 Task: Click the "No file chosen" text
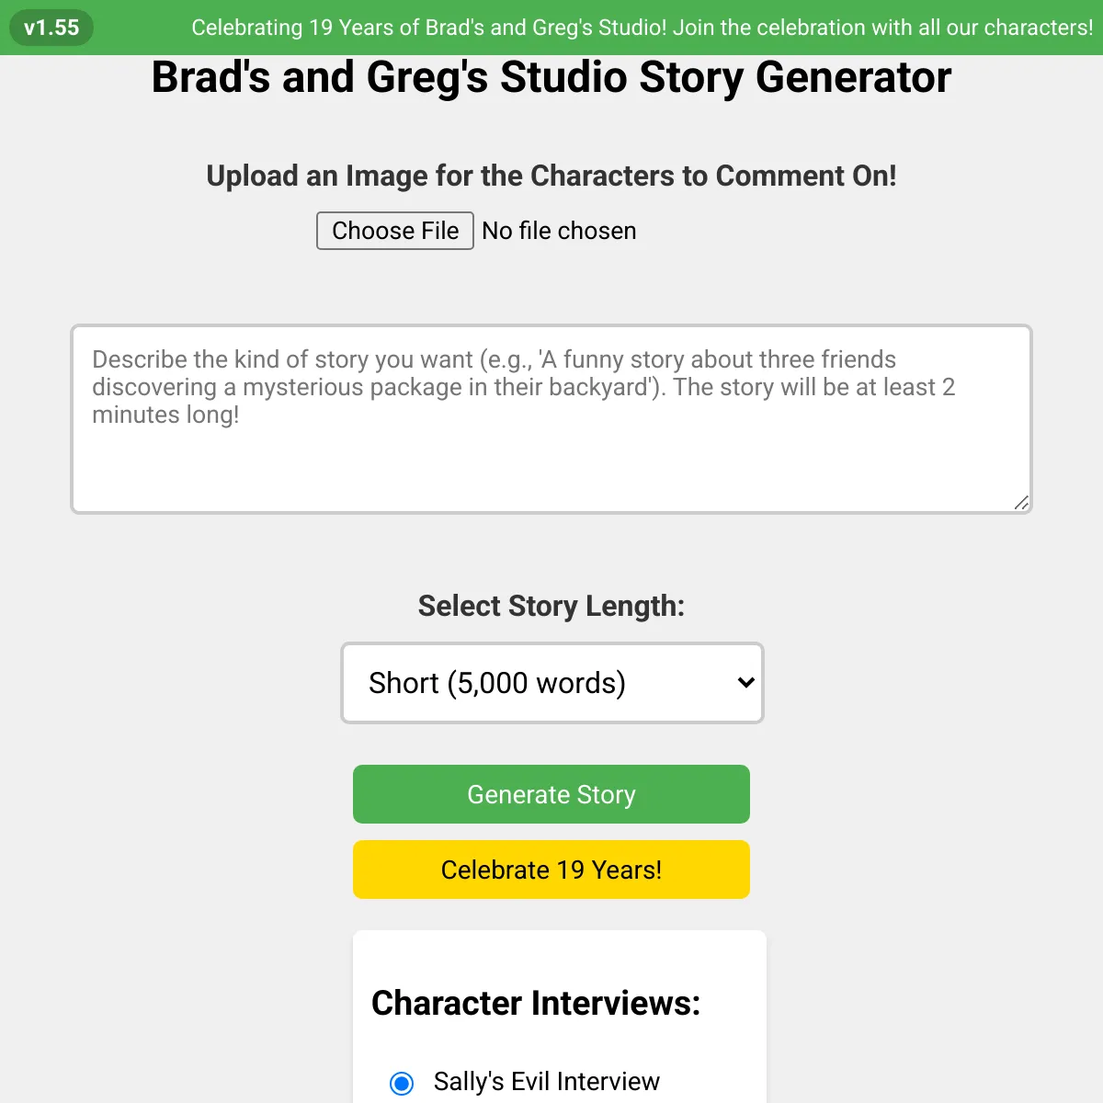coord(559,231)
